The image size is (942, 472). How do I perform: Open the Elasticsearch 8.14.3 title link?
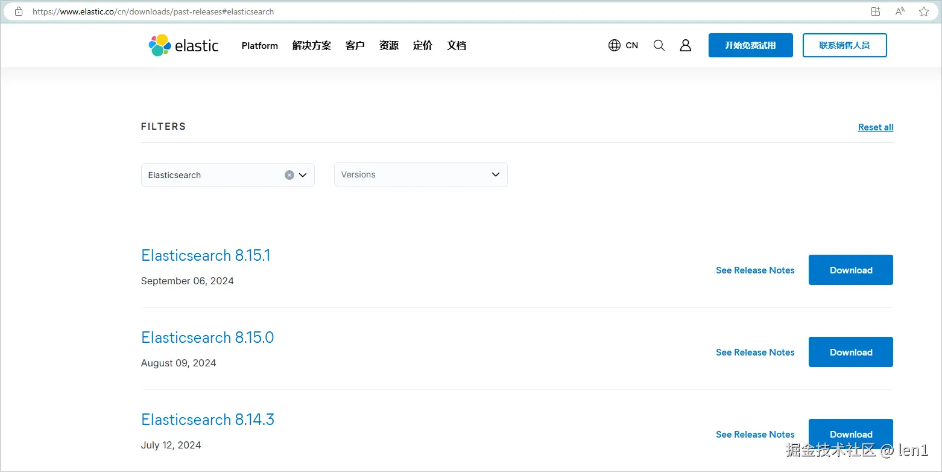[x=207, y=419]
